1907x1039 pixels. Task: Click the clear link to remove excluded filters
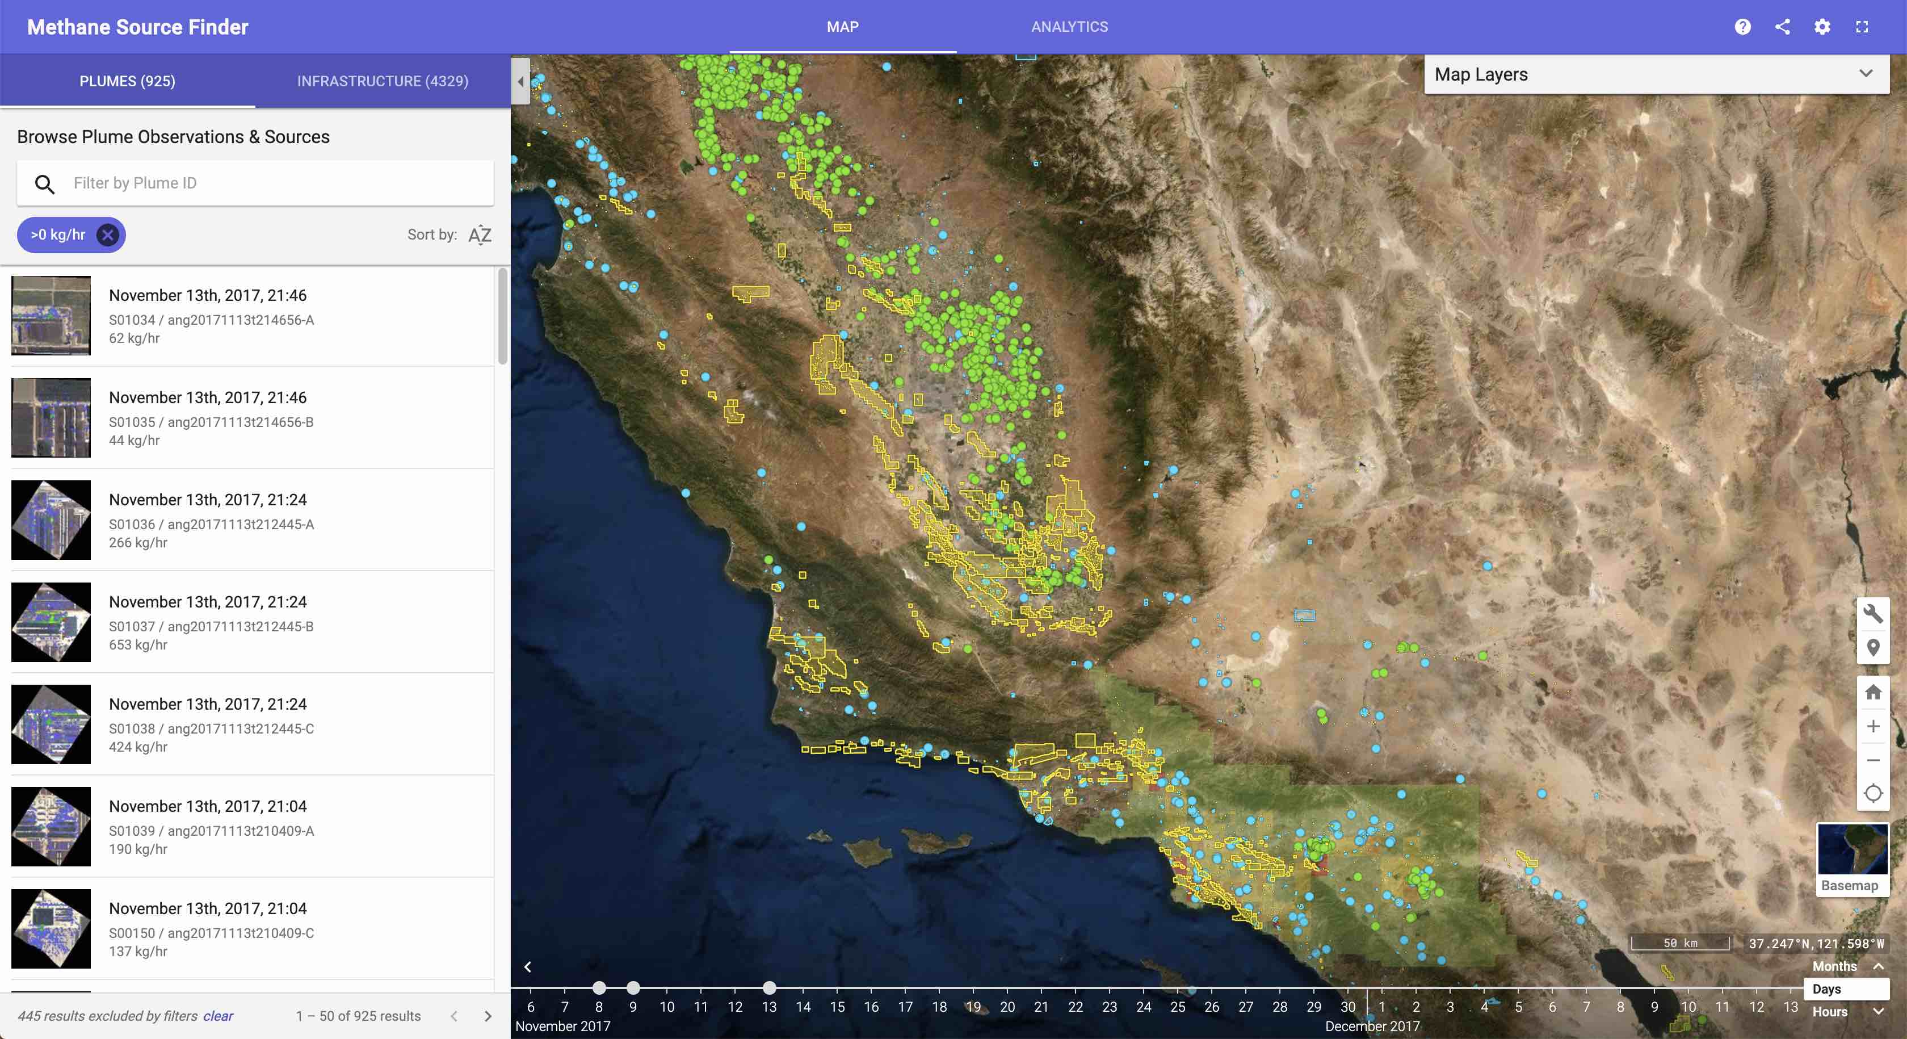click(219, 1016)
